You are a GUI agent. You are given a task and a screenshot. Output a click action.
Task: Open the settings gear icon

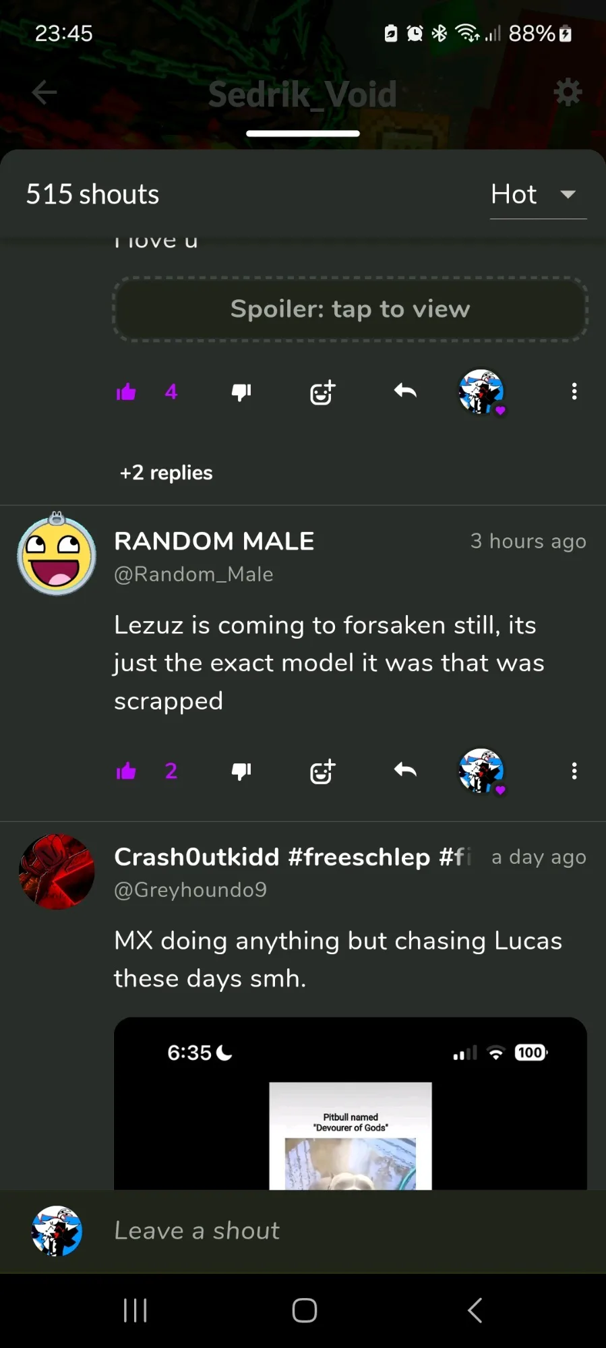point(568,92)
